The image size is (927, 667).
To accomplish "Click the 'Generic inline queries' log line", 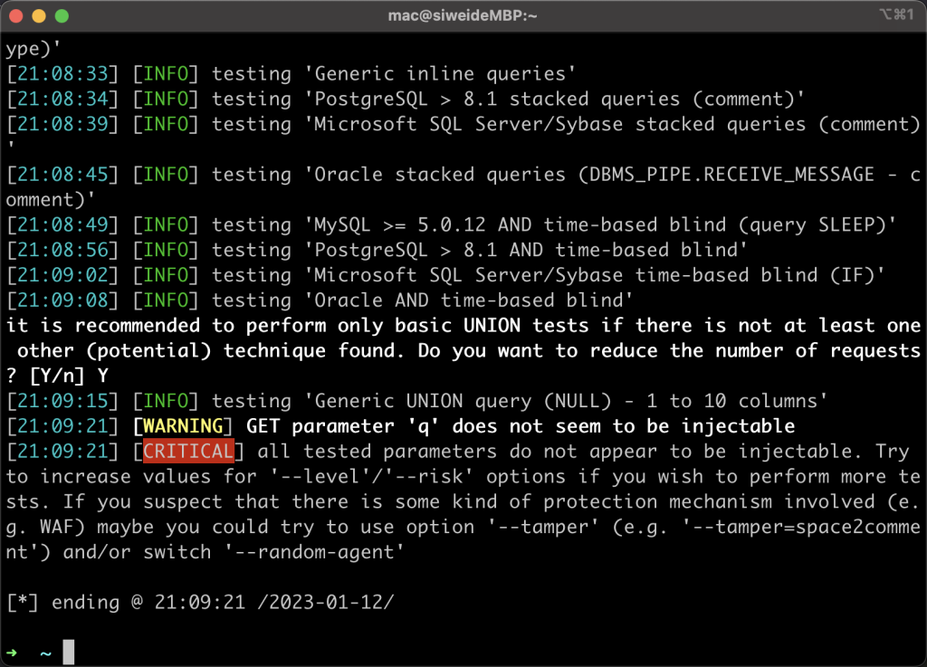I will point(291,74).
